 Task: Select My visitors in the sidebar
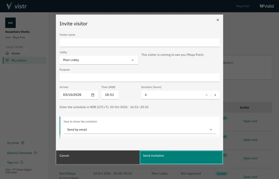click(x=24, y=60)
